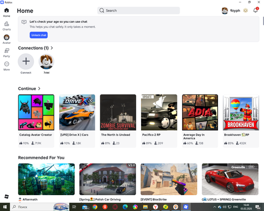Open the Party section

(6, 53)
